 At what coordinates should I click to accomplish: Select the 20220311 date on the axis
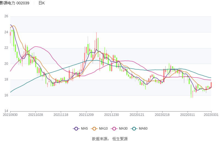pos(187,115)
